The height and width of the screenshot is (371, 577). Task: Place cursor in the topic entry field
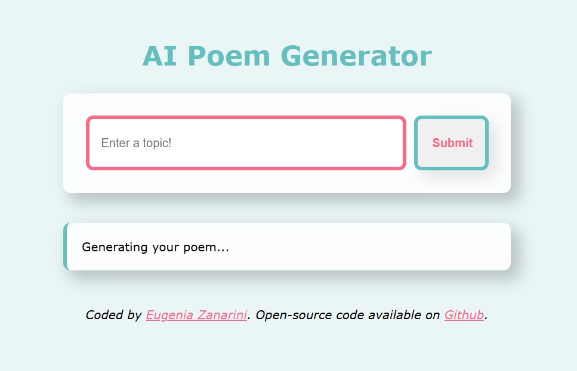pyautogui.click(x=246, y=143)
